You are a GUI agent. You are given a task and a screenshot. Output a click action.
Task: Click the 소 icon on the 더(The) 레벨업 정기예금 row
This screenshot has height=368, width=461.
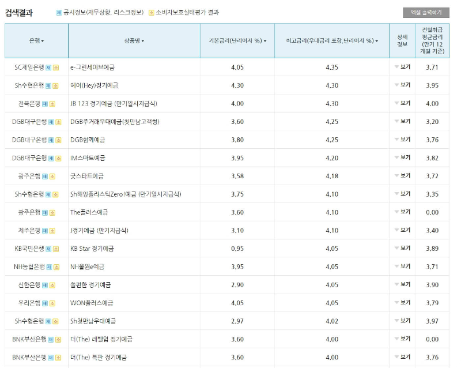58,340
